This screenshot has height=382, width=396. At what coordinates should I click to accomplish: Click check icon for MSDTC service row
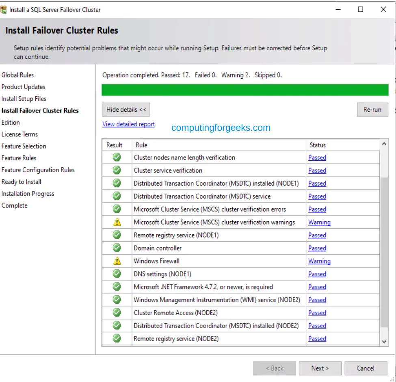[117, 196]
